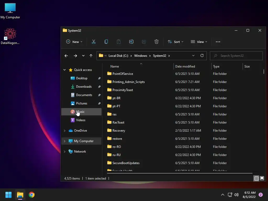Open recent locations dropdown arrow
Viewport: 268px width, 201px height.
[x=83, y=56]
